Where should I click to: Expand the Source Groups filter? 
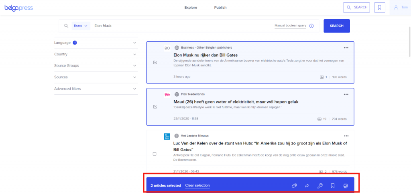click(x=96, y=66)
